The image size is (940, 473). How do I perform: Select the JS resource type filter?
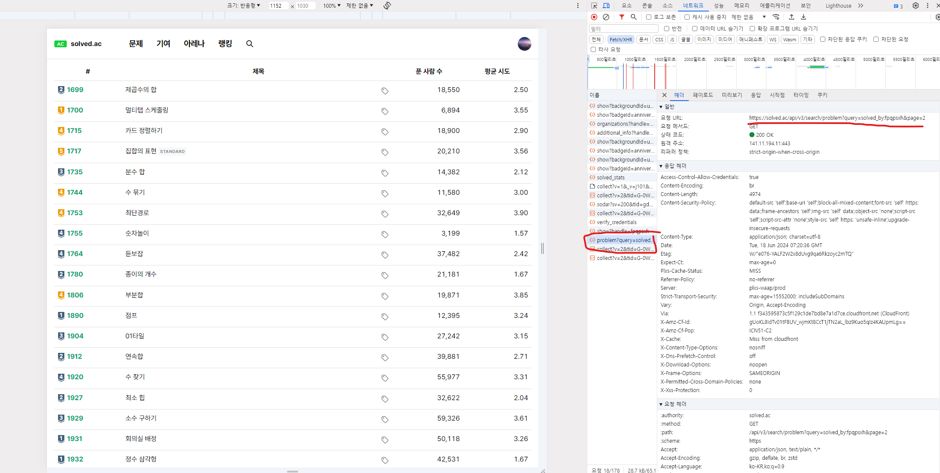pos(672,40)
